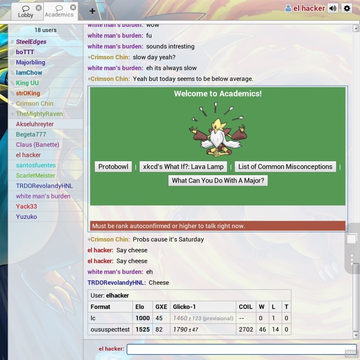Close the Academics tab
This screenshot has width=360, height=360.
click(x=73, y=7)
